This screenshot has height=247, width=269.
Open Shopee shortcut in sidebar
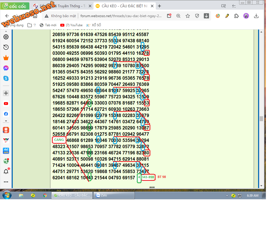coord(6,130)
